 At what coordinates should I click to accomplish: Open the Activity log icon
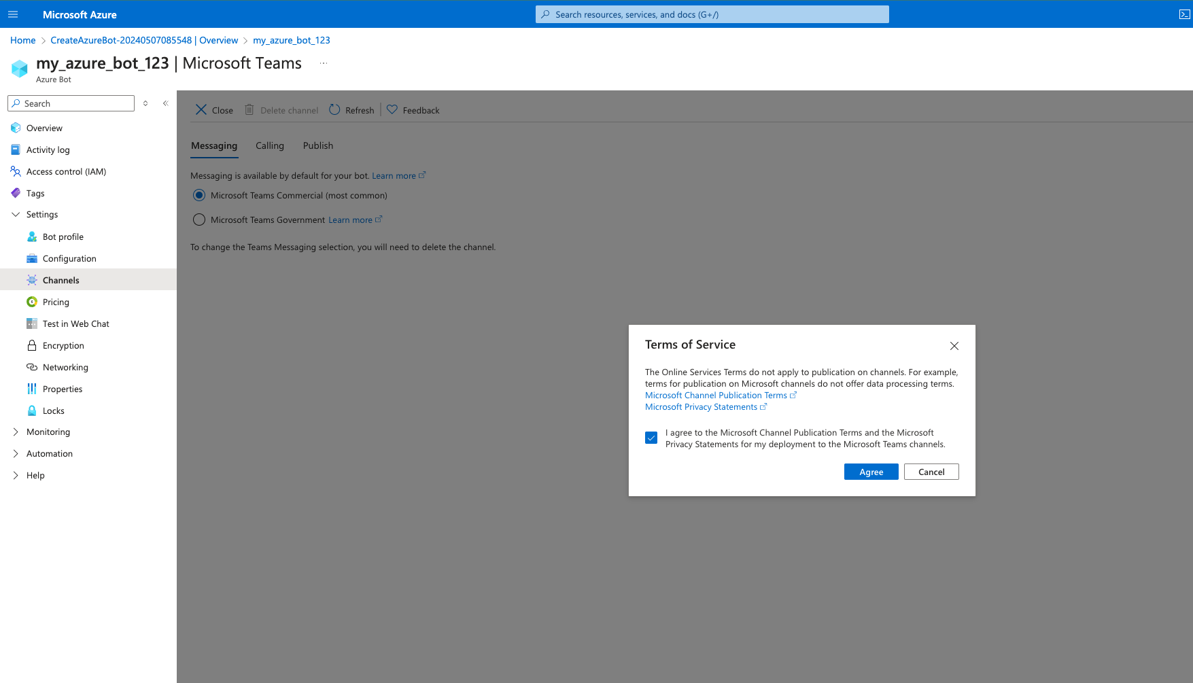pos(16,150)
